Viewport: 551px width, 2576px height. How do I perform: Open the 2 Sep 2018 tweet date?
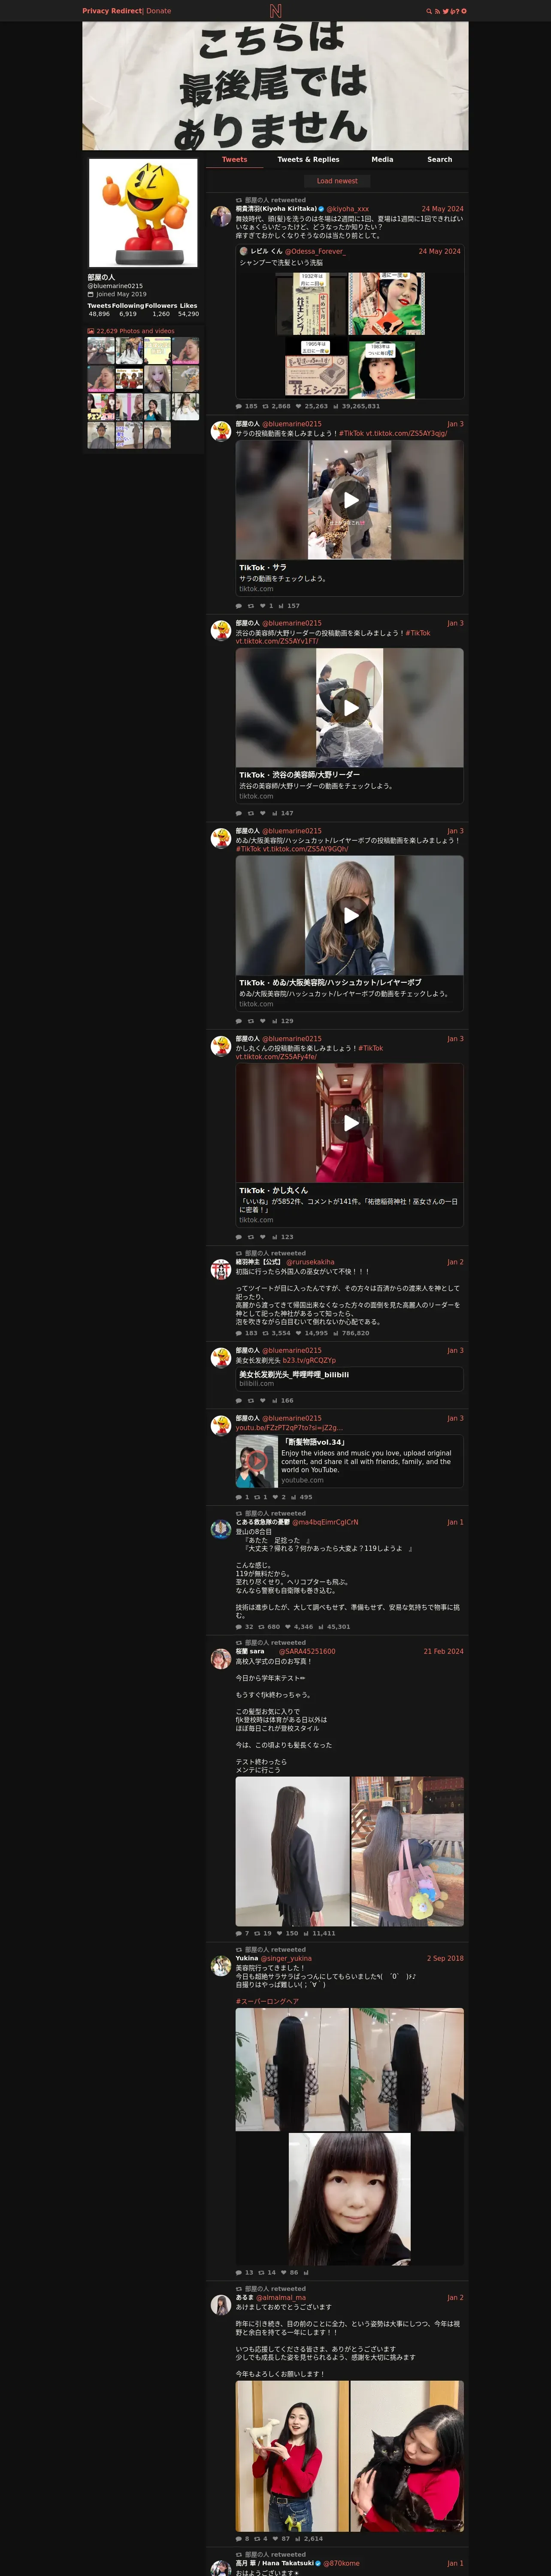(x=445, y=1958)
